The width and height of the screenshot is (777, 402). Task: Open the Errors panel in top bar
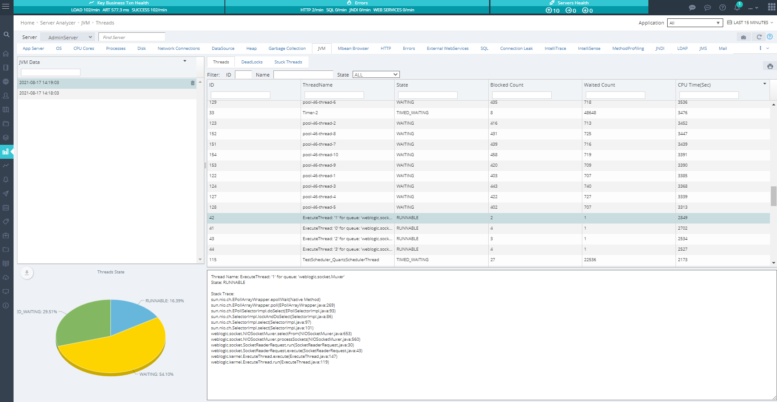(357, 7)
